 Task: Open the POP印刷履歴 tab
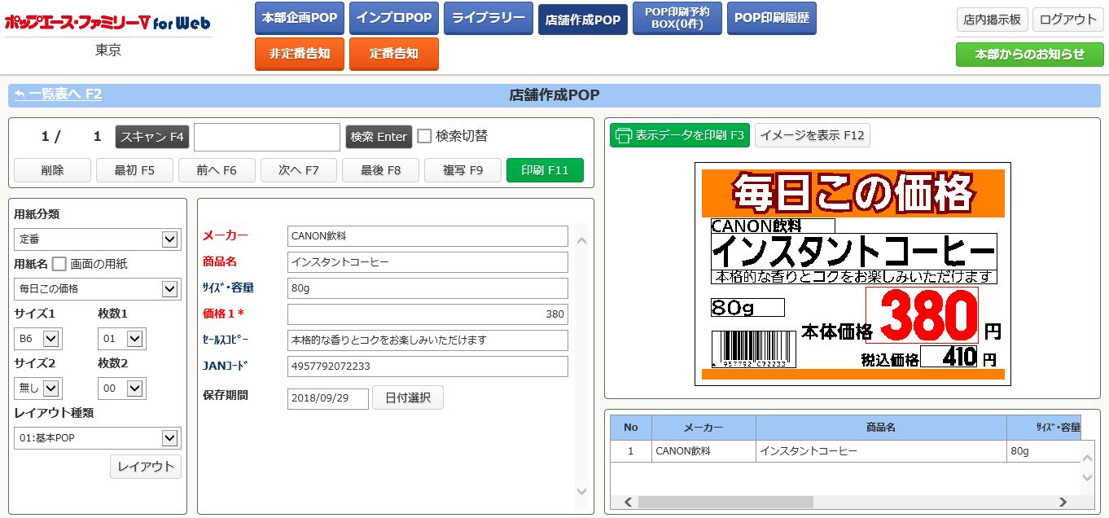tap(771, 18)
